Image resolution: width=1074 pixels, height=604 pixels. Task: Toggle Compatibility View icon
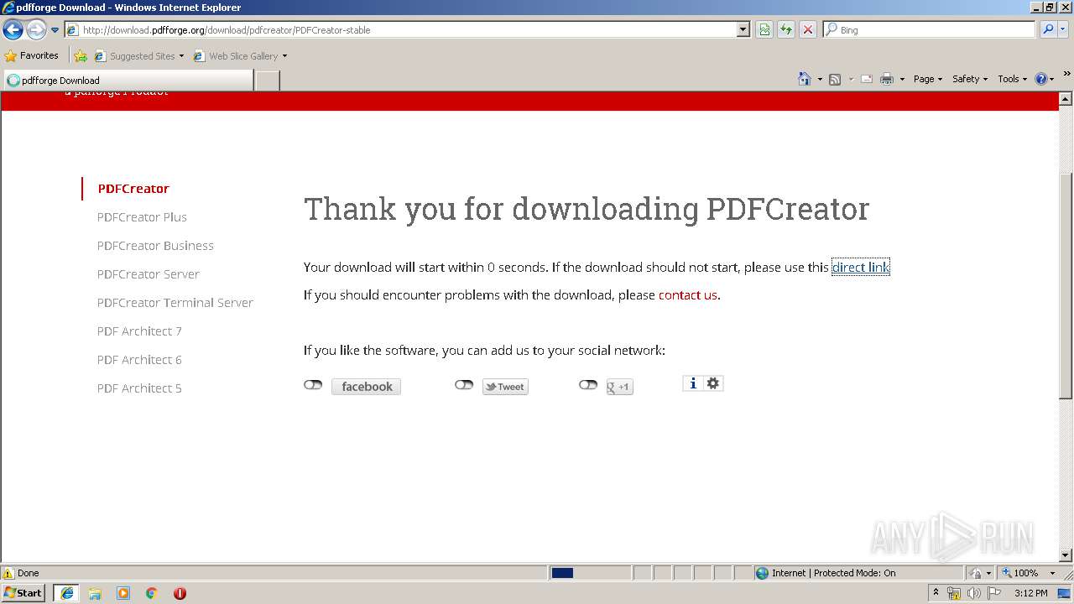(764, 29)
